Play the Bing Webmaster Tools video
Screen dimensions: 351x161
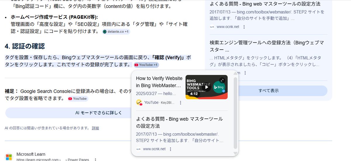(207, 87)
